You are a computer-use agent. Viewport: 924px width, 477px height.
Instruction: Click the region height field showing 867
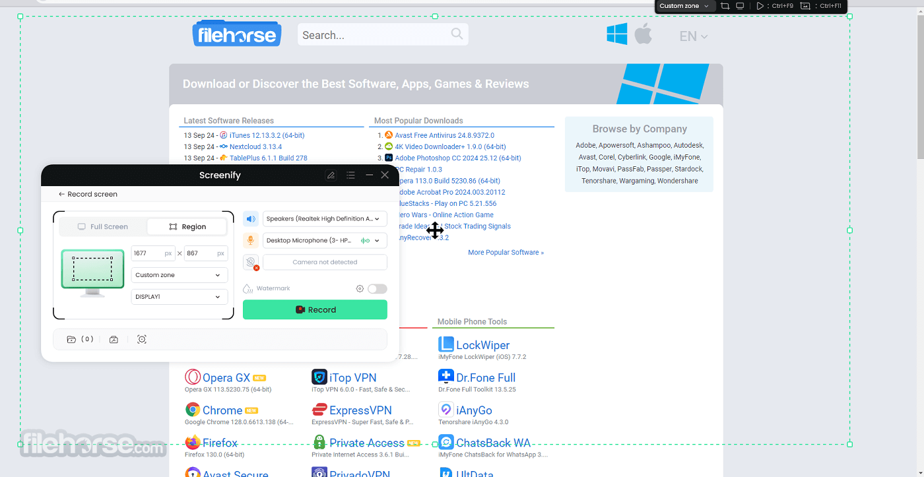tap(206, 253)
